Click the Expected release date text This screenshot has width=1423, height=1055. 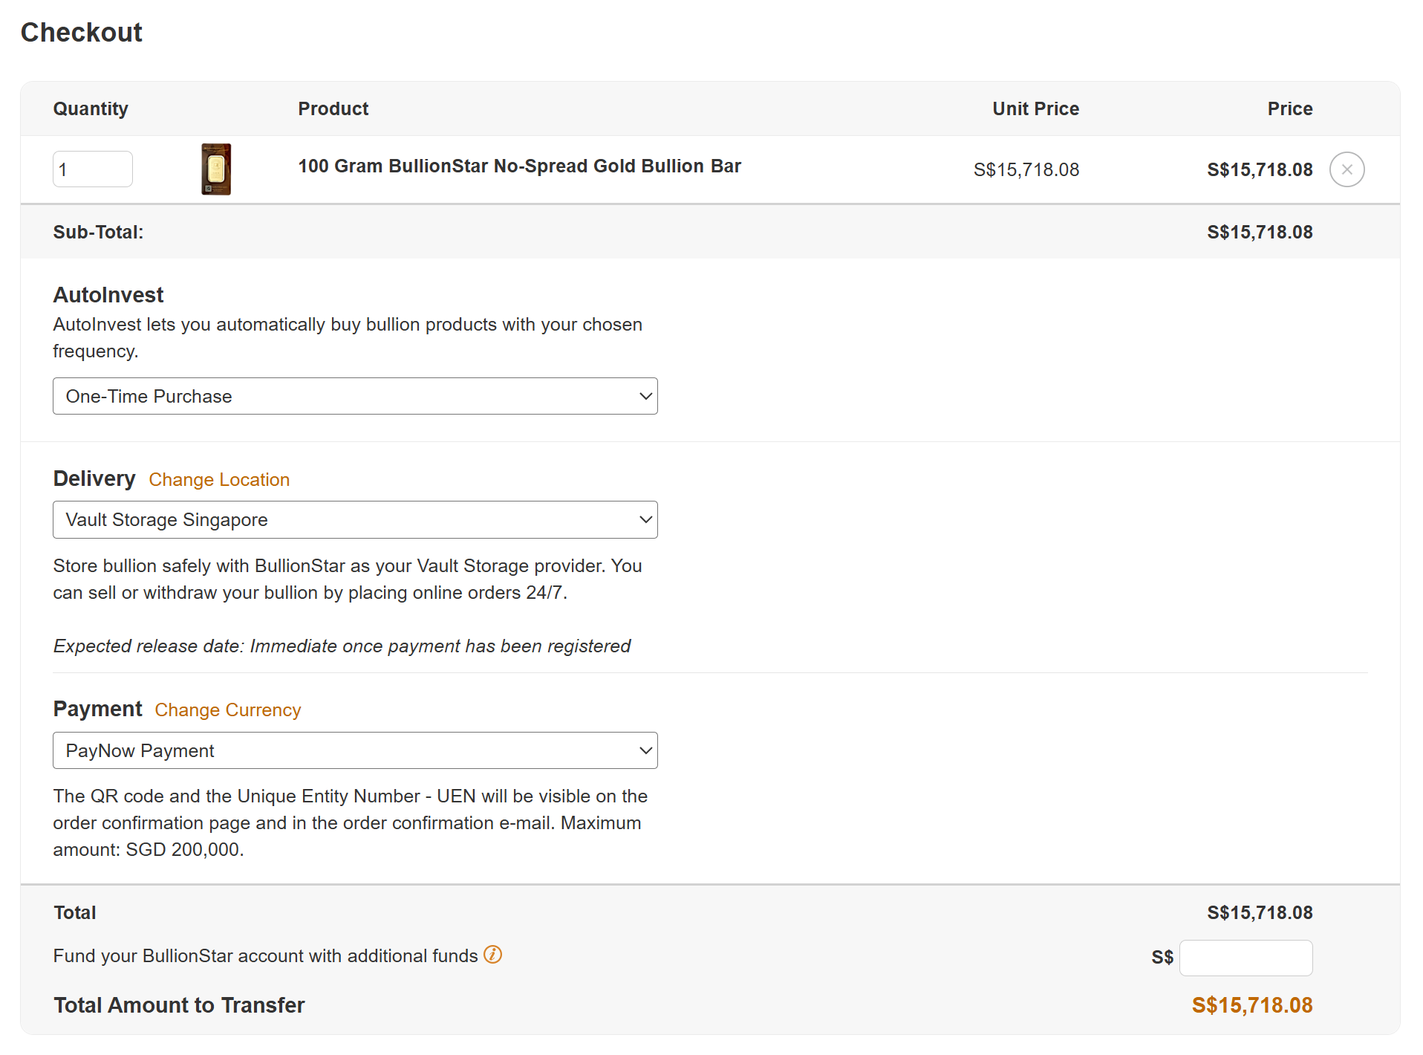point(342,646)
